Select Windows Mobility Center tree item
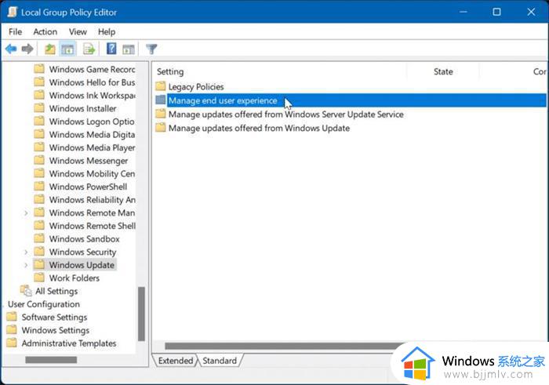This screenshot has height=385, width=549. 92,173
